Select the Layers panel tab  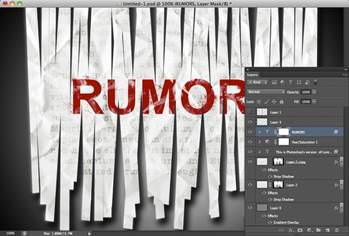252,75
